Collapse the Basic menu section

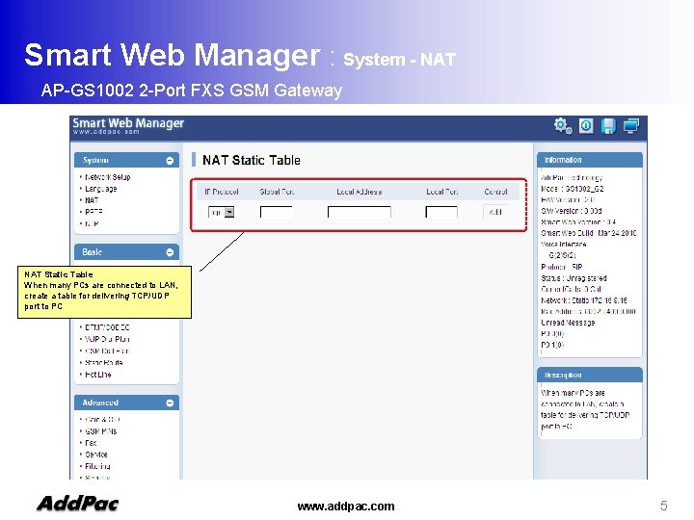pos(170,252)
